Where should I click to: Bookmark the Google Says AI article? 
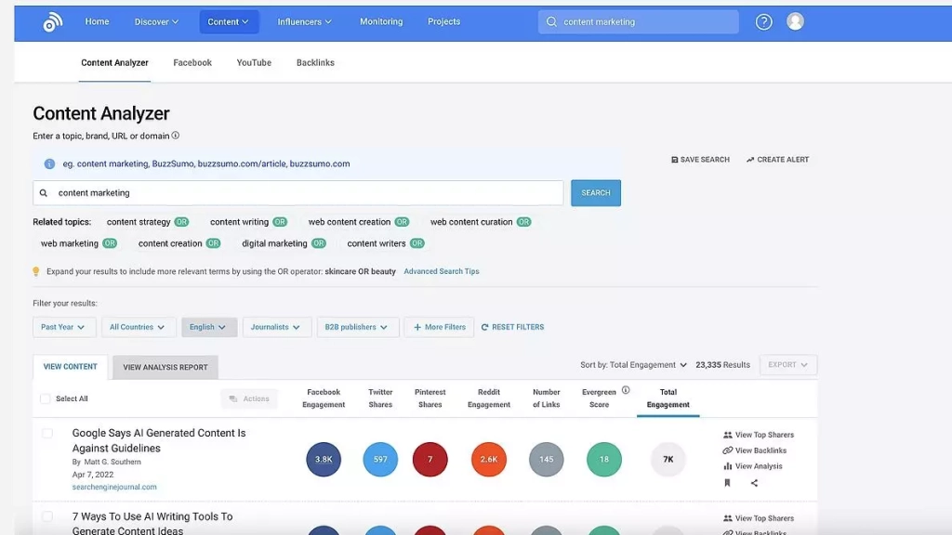[x=727, y=483]
